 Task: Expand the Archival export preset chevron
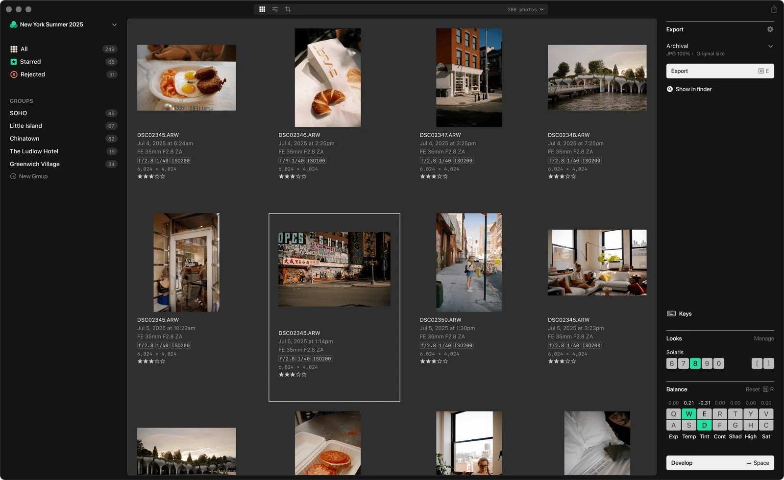770,46
